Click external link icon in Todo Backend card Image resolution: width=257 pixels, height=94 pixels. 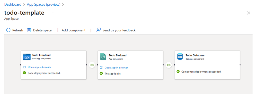[101, 67]
